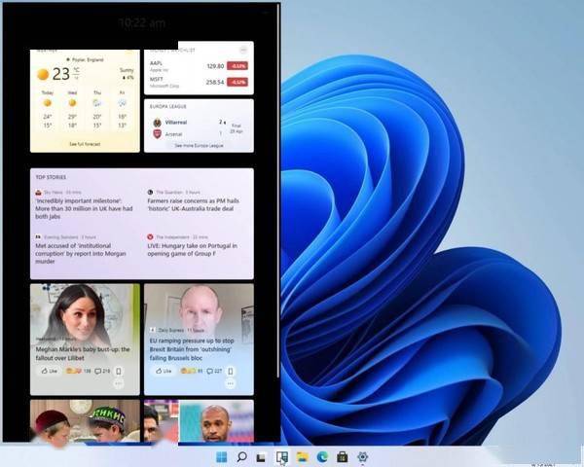Open the AAPL Apple Inc stock row
Screen dimensions: 584x467
(x=199, y=66)
